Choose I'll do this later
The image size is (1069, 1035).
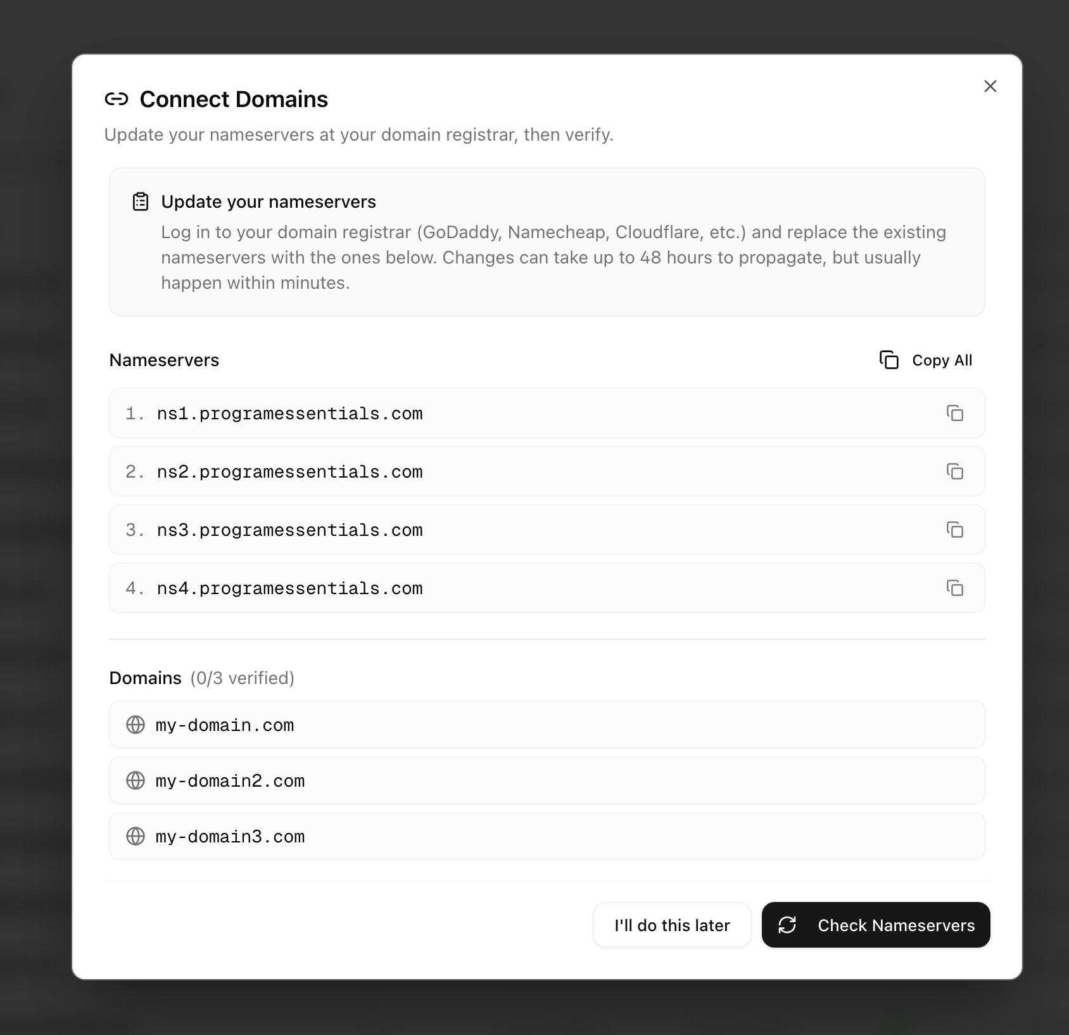(671, 925)
